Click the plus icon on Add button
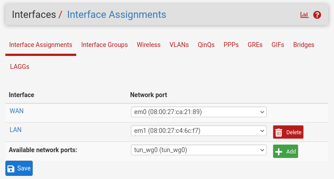The height and width of the screenshot is (179, 334). (278, 152)
